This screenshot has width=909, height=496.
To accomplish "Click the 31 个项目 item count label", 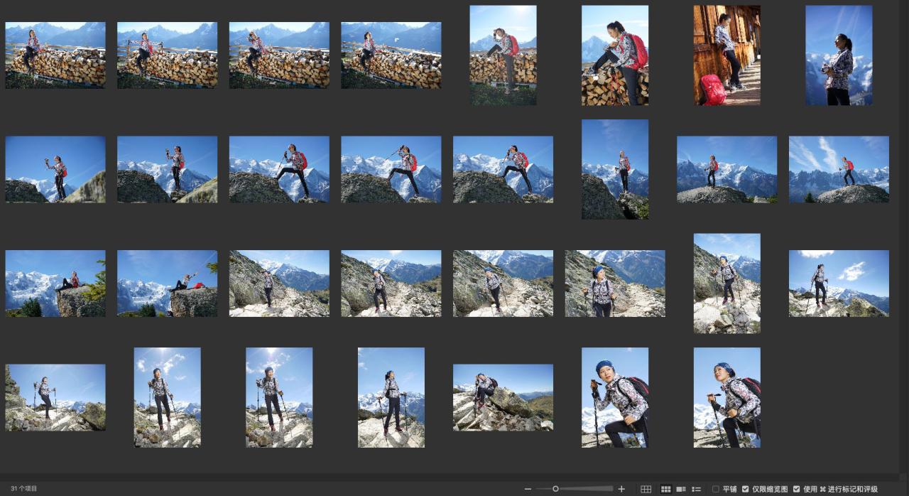I will 23,489.
